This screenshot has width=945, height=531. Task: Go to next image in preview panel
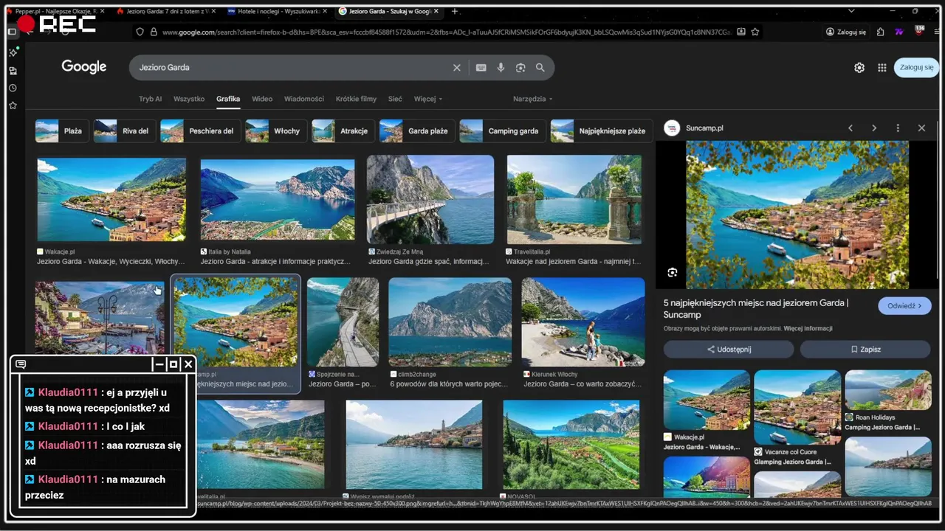(x=874, y=128)
